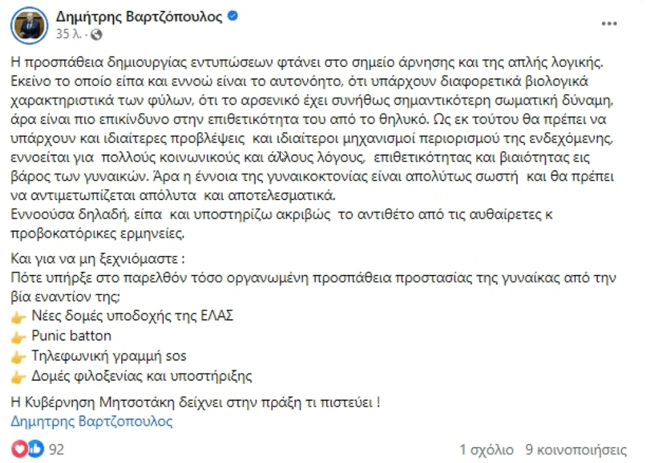Click the 35 λ. post timestamp
This screenshot has width=653, height=463.
coord(69,34)
